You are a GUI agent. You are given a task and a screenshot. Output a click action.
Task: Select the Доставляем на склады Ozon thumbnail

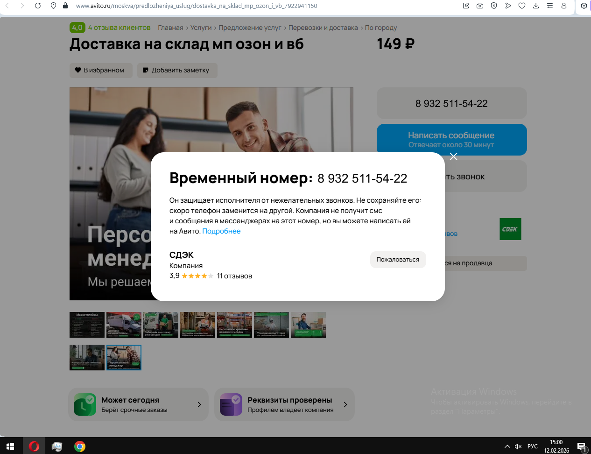[x=197, y=325]
